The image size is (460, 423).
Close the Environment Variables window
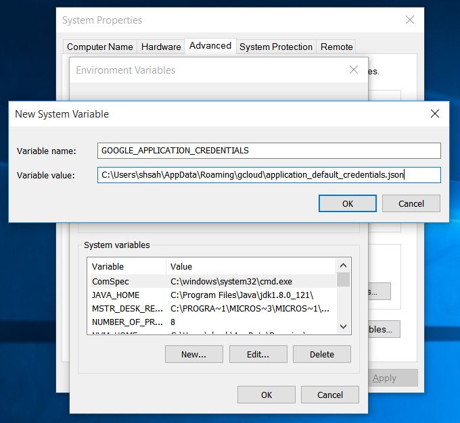tap(354, 70)
